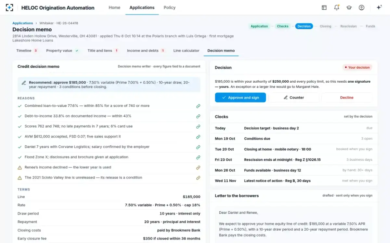Open the Title and liens tab
The image size is (390, 243).
click(x=103, y=51)
